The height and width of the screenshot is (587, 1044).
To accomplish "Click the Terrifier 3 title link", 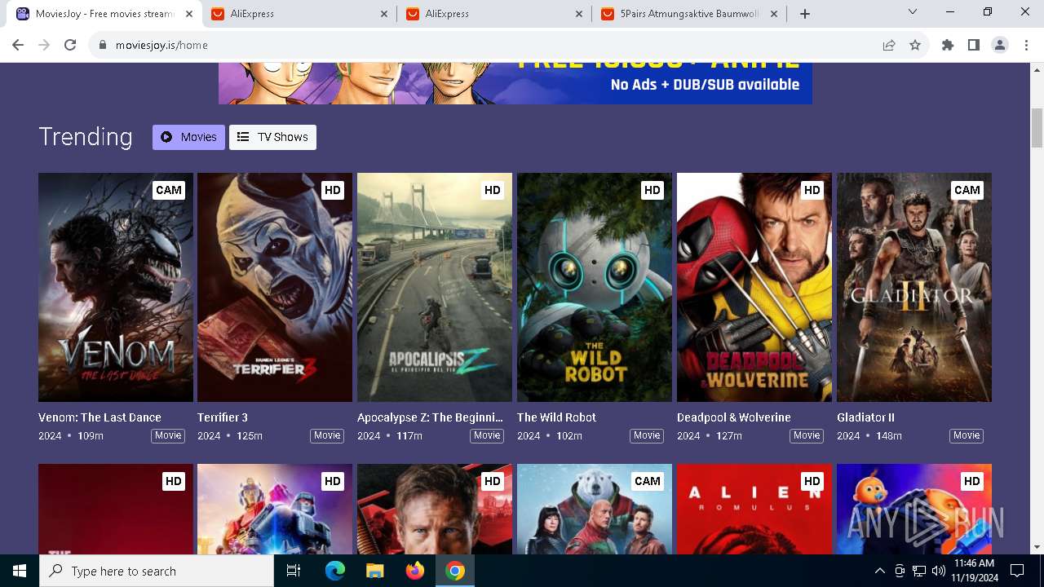I will click(x=223, y=417).
